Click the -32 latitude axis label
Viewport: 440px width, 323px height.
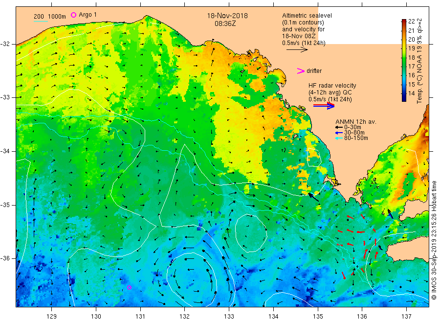[x=5, y=44]
